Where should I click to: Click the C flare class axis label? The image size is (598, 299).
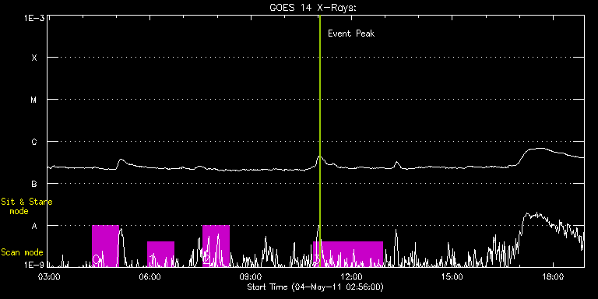tap(34, 142)
